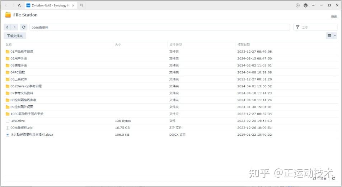Click the forward navigation arrow in File Station
The image size is (342, 187).
coord(14,27)
